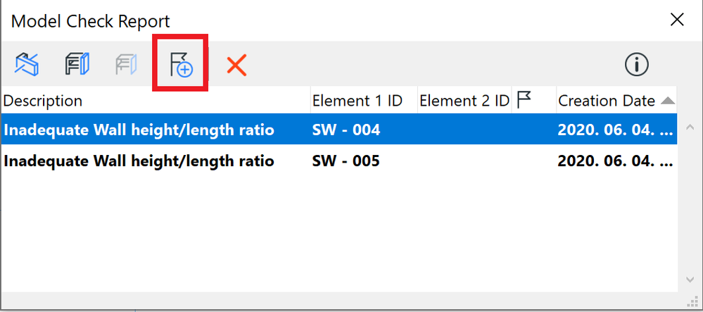Viewport: 703px width, 312px height.
Task: Click the flag cell of SW - 005 row
Action: [533, 161]
